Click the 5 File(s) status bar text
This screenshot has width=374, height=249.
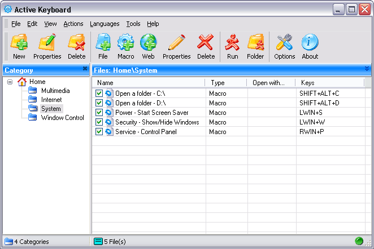[115, 242]
